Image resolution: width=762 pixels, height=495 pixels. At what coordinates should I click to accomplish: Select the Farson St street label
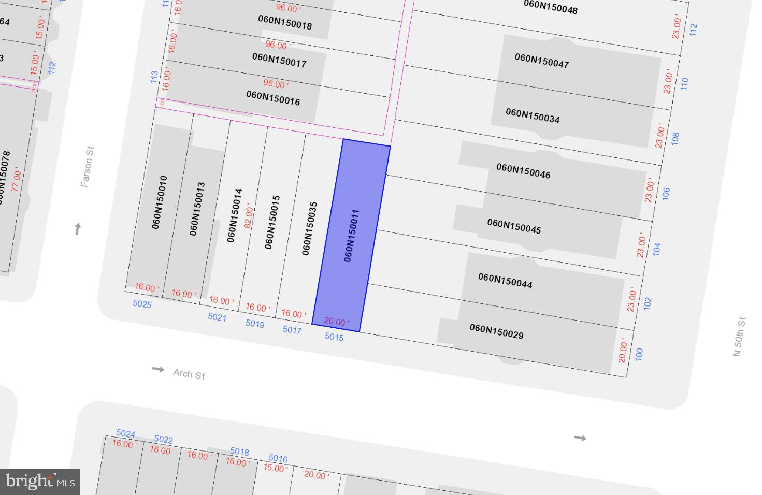pos(87,167)
